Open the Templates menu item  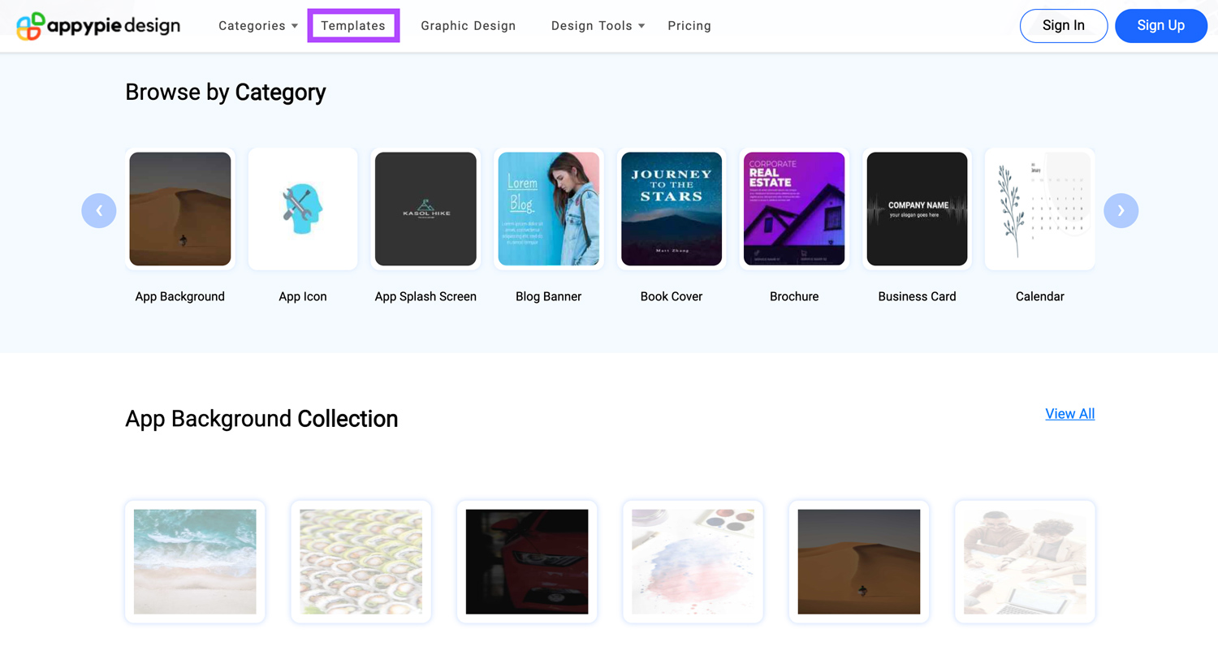pos(353,26)
